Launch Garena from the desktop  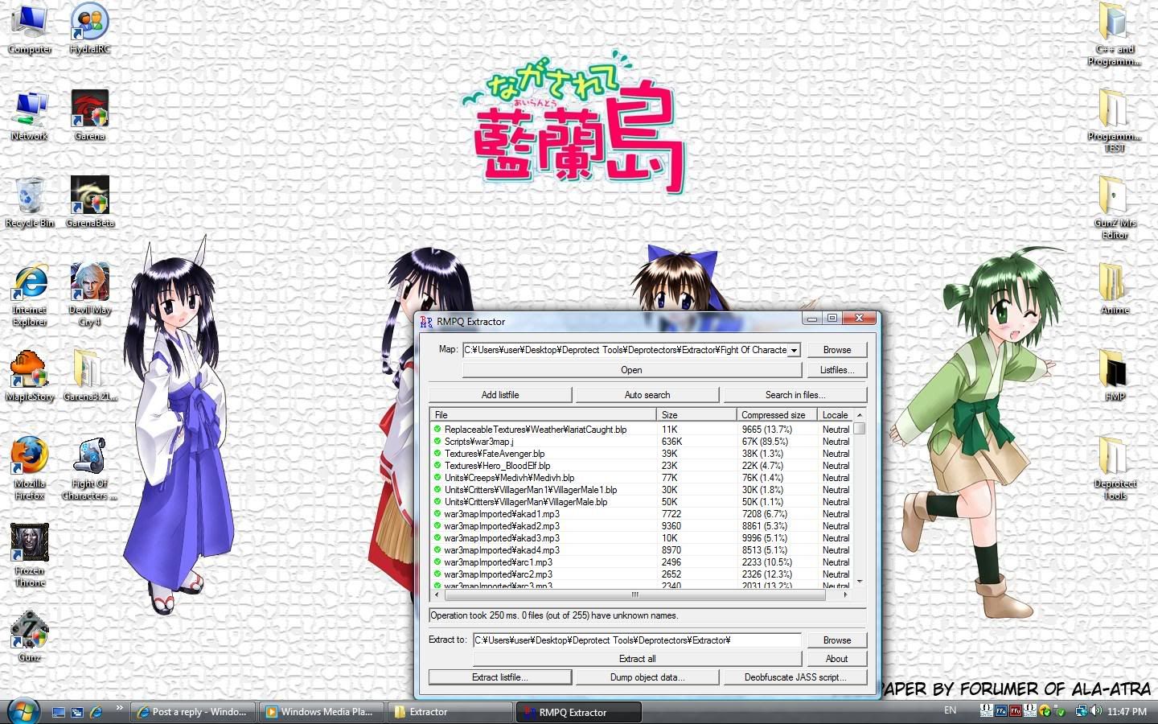(x=90, y=115)
